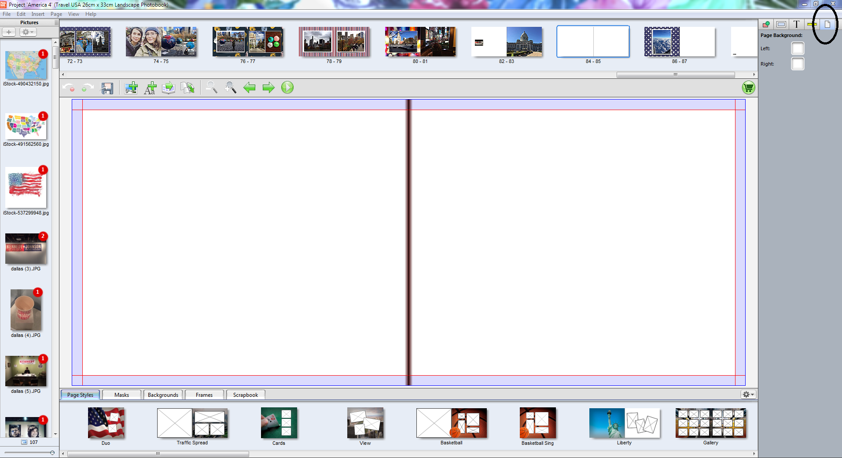Go to the previous spread with the left arrow

(250, 88)
